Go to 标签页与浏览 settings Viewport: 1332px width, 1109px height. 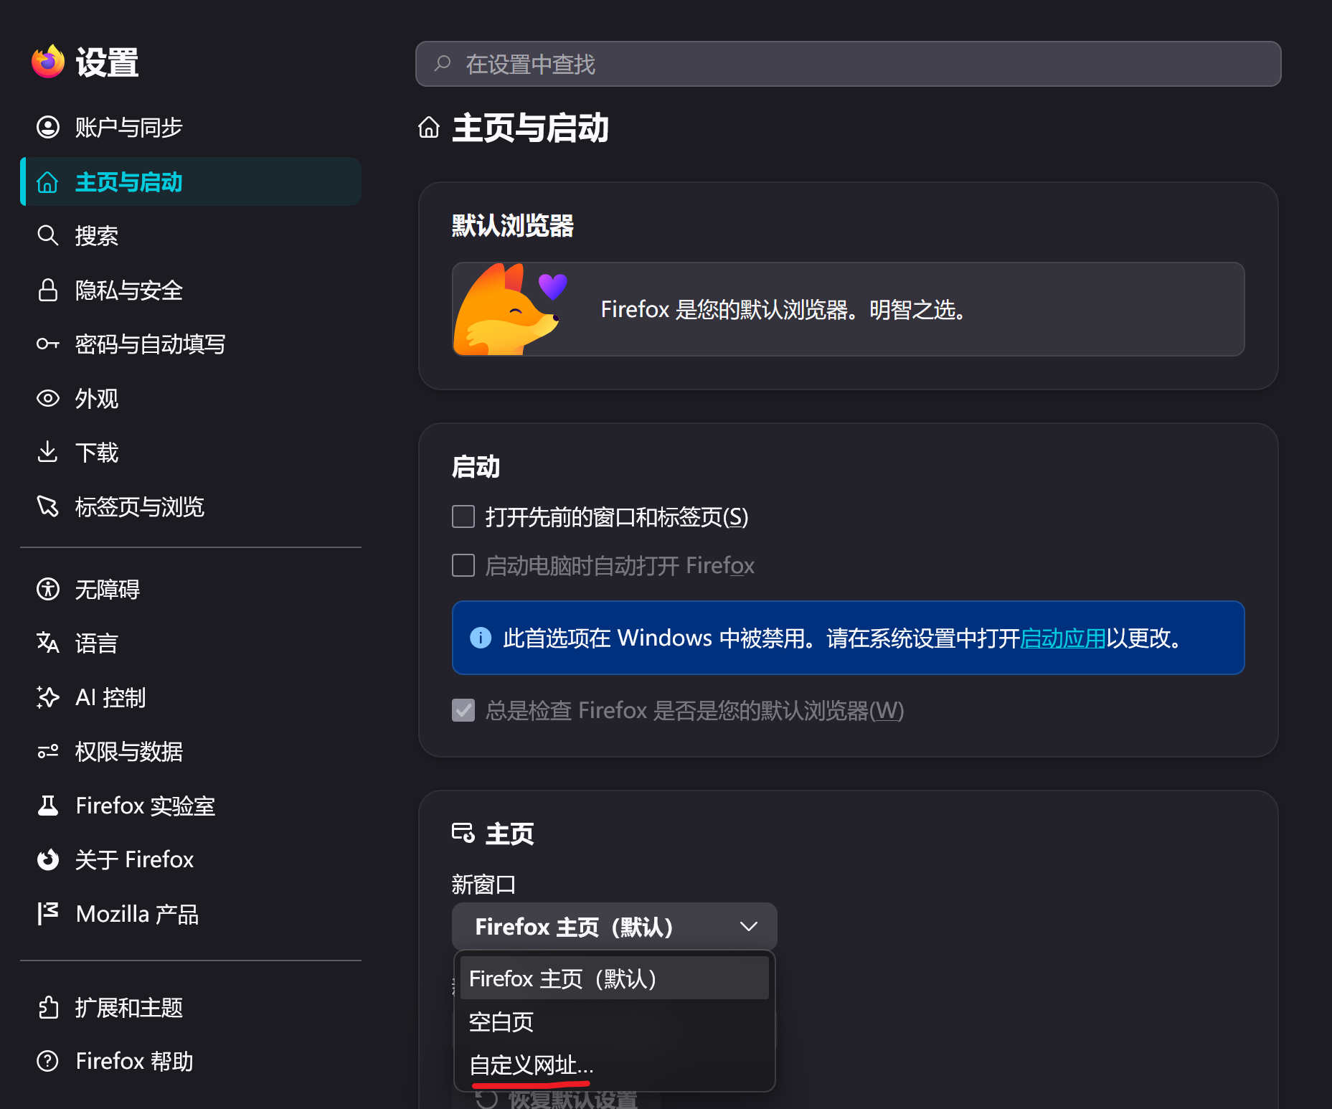[191, 506]
